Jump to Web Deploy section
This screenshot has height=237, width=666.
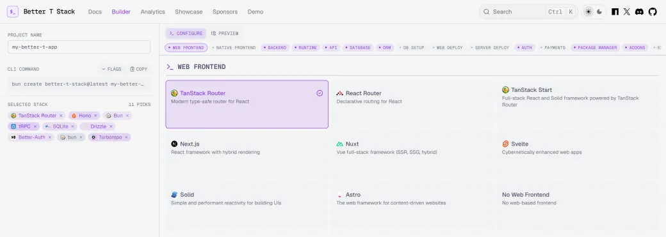point(448,48)
